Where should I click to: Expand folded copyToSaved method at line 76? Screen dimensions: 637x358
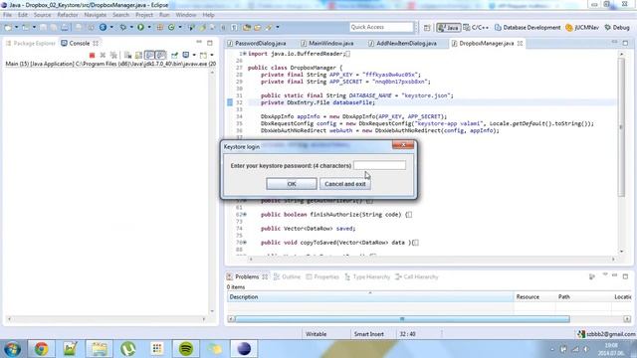(245, 243)
